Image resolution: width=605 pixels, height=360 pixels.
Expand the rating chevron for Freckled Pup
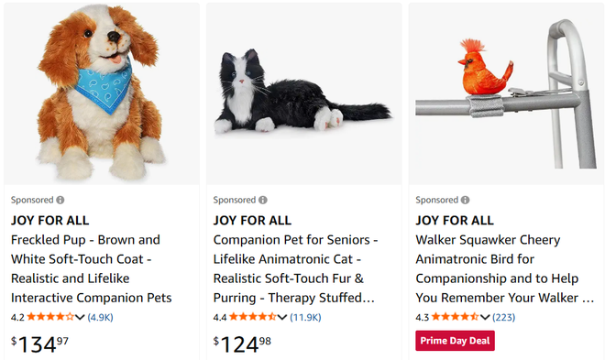pos(80,317)
